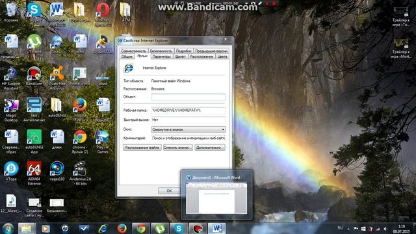Viewport: 416px width, 234px height.
Task: Show hidden tray icons arrow
Action: click(x=348, y=229)
